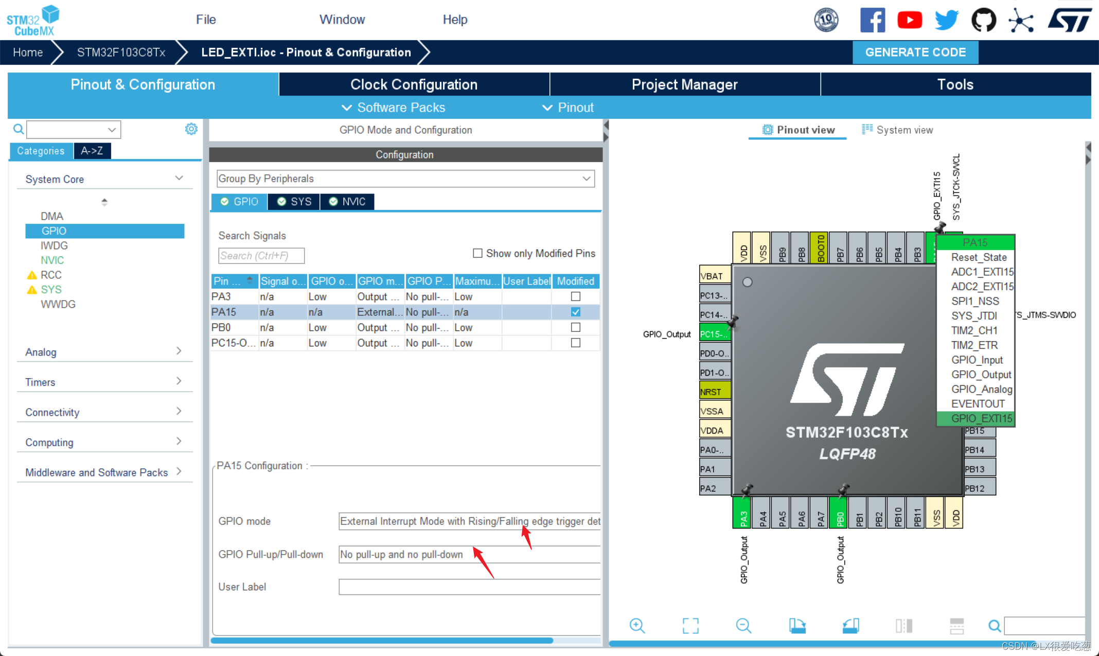
Task: Toggle Show only Modified Pins checkbox
Action: click(477, 253)
